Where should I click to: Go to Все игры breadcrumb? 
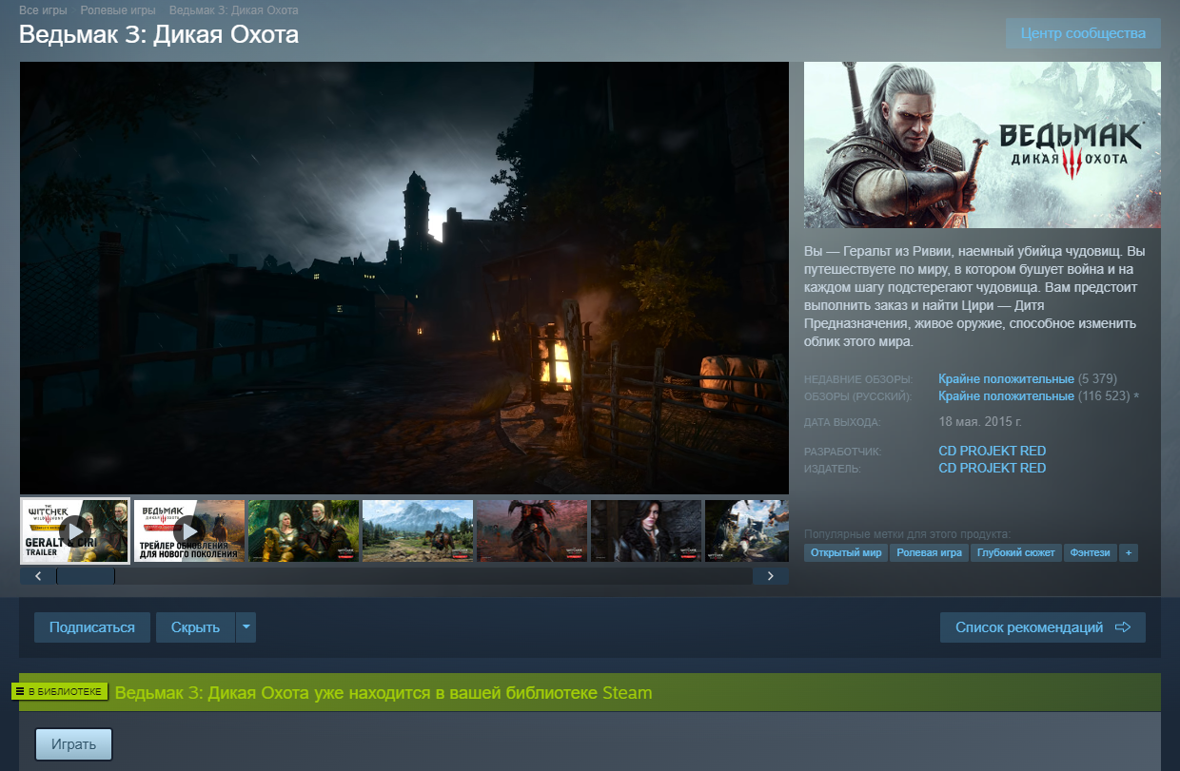point(43,10)
